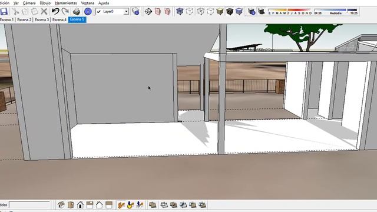Undo the last action
The height and width of the screenshot is (212, 377).
pyautogui.click(x=55, y=11)
